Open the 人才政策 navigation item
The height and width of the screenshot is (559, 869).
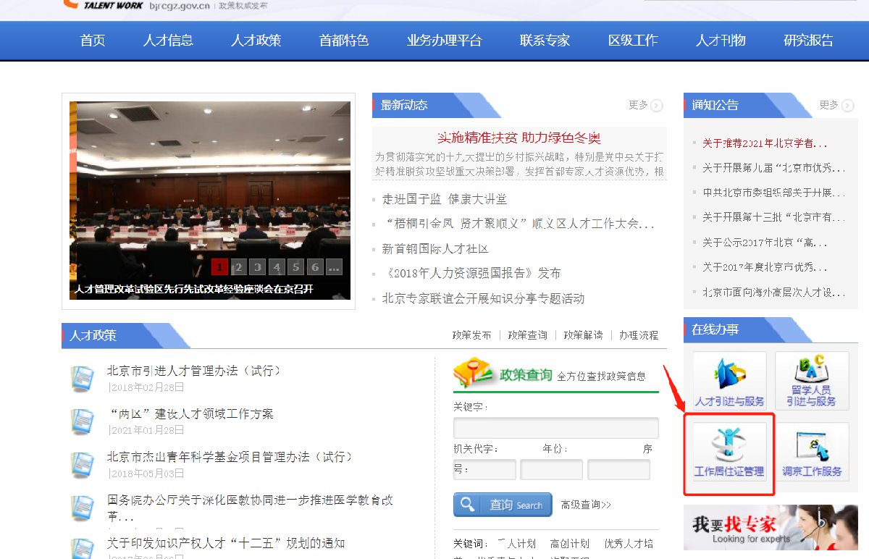pos(256,41)
